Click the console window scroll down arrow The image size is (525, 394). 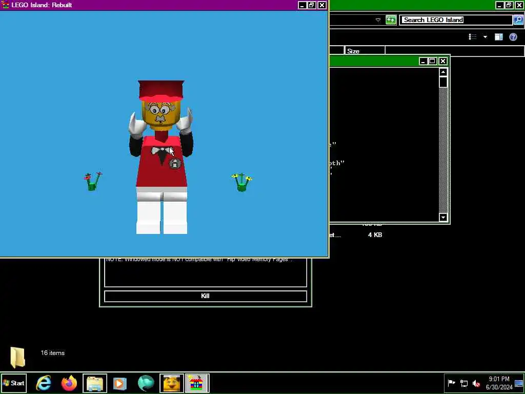443,218
